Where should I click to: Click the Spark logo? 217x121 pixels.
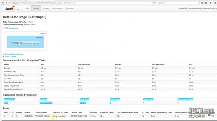(10, 8)
